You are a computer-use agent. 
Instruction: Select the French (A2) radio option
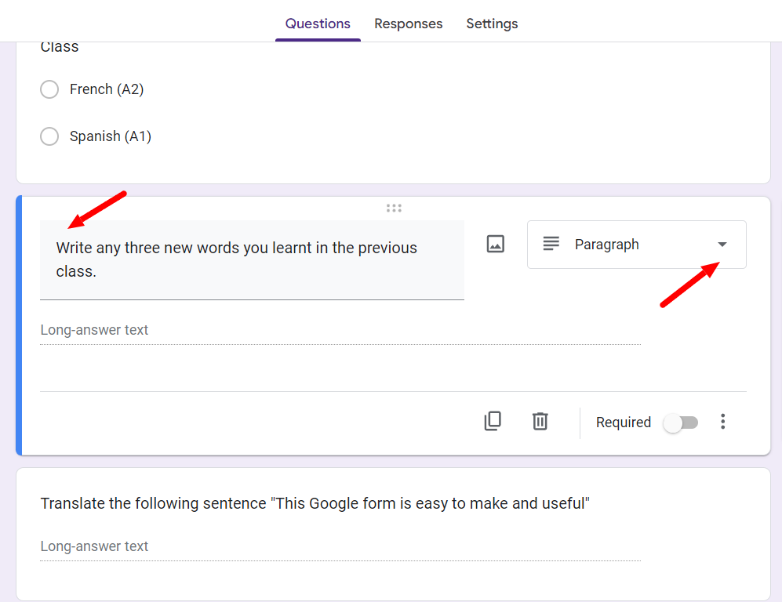point(49,89)
